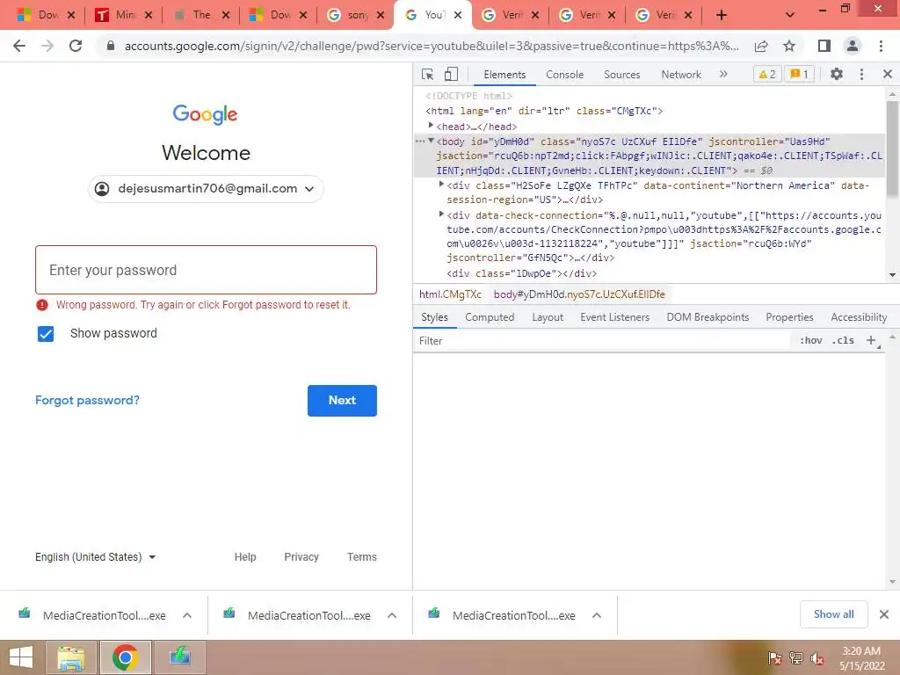Show more DevTools tabs with the double chevron
900x675 pixels.
(723, 74)
